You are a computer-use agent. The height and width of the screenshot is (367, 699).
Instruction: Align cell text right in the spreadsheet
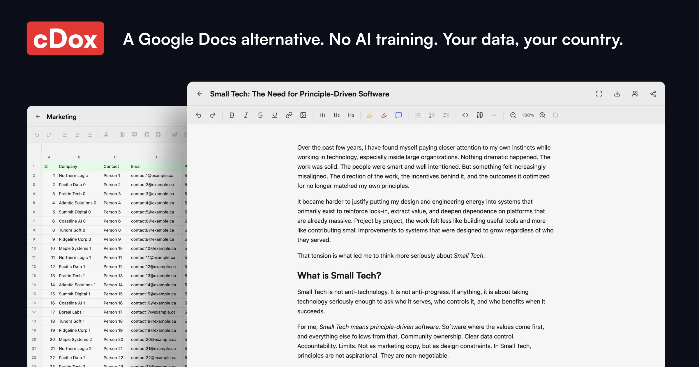89,135
